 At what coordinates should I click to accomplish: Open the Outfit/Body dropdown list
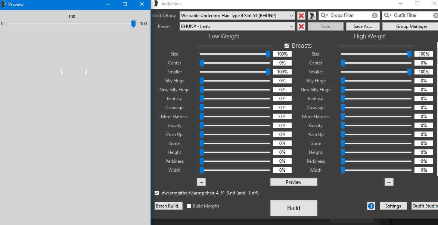[291, 16]
